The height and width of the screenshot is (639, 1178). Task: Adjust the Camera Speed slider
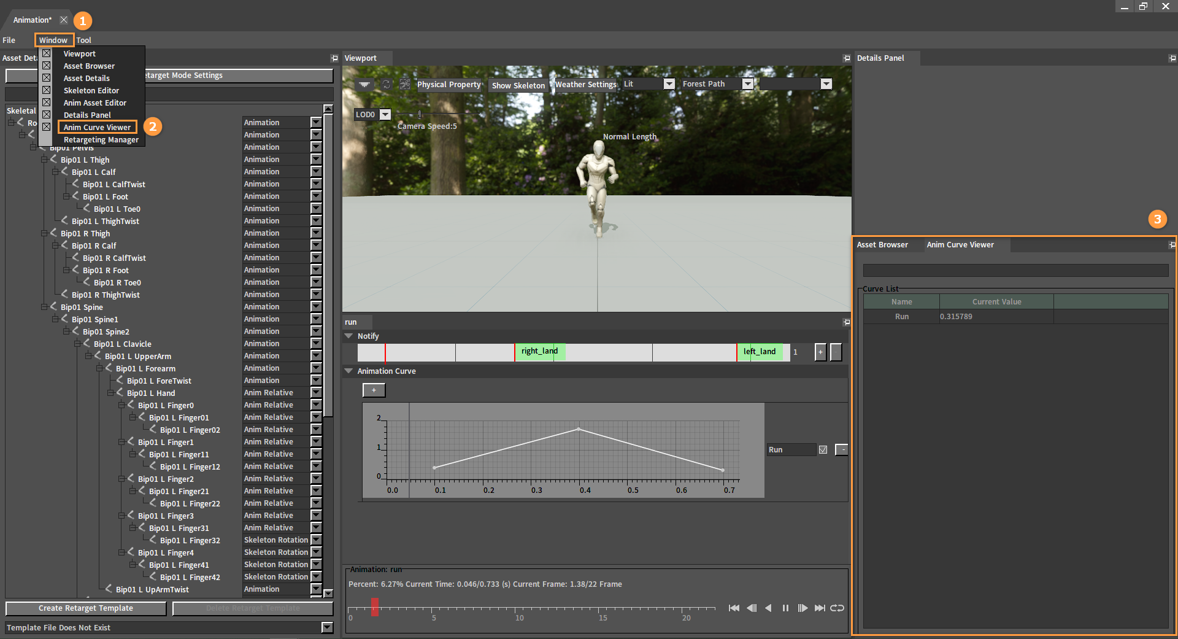pos(420,114)
